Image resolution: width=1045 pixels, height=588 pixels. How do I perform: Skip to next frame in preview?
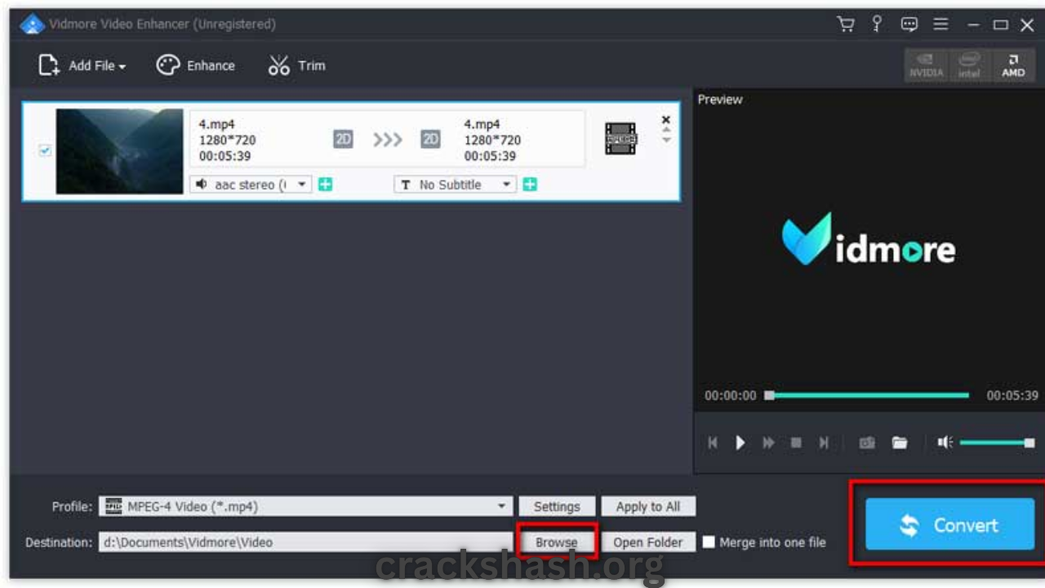(x=824, y=443)
